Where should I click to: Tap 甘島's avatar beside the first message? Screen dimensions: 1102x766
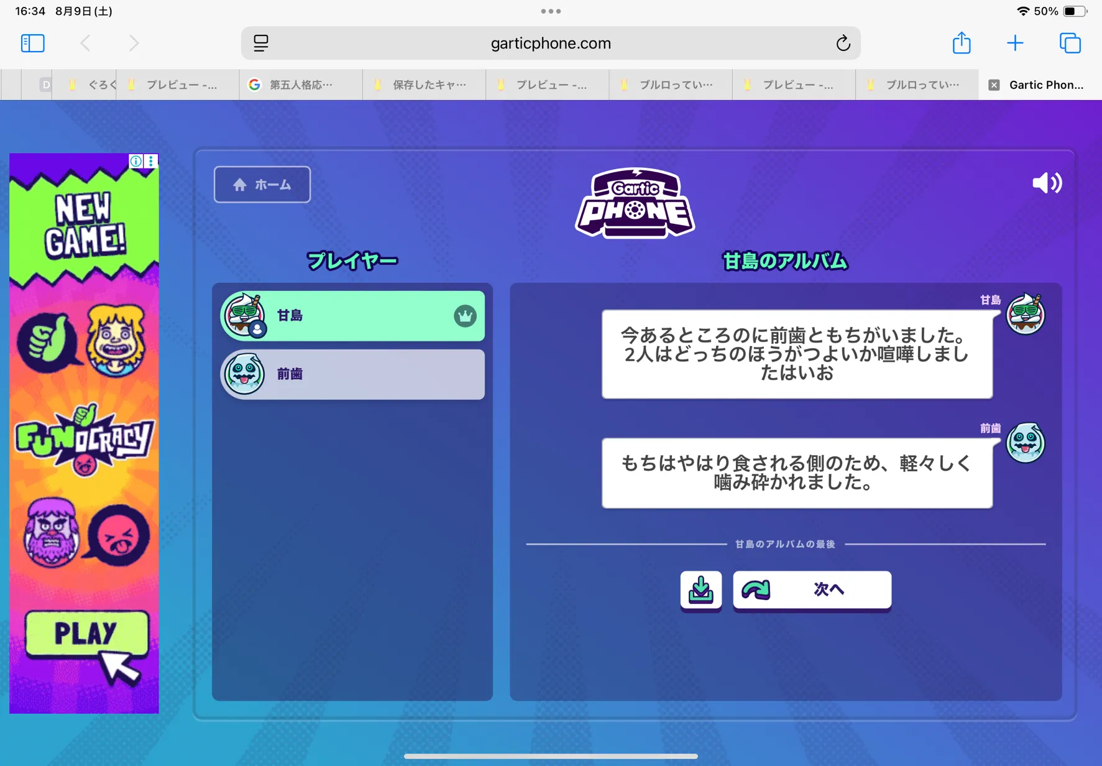(x=1025, y=313)
